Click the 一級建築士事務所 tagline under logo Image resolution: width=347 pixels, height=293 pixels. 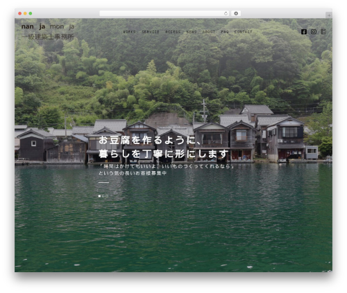48,37
